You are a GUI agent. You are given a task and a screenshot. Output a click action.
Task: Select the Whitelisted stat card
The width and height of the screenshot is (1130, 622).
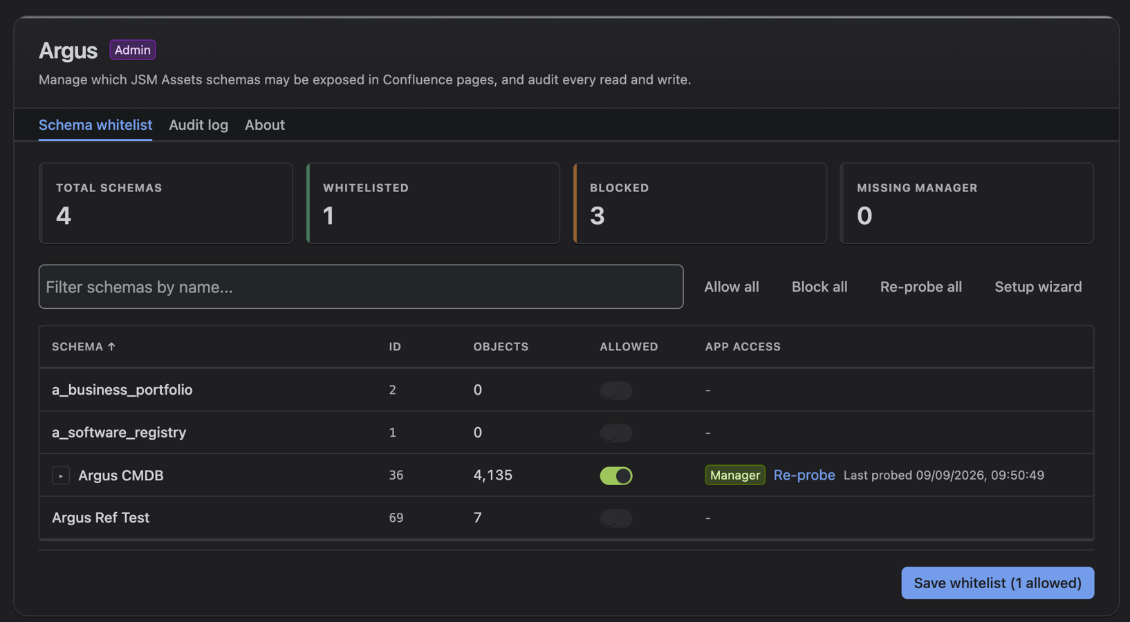[x=433, y=203]
